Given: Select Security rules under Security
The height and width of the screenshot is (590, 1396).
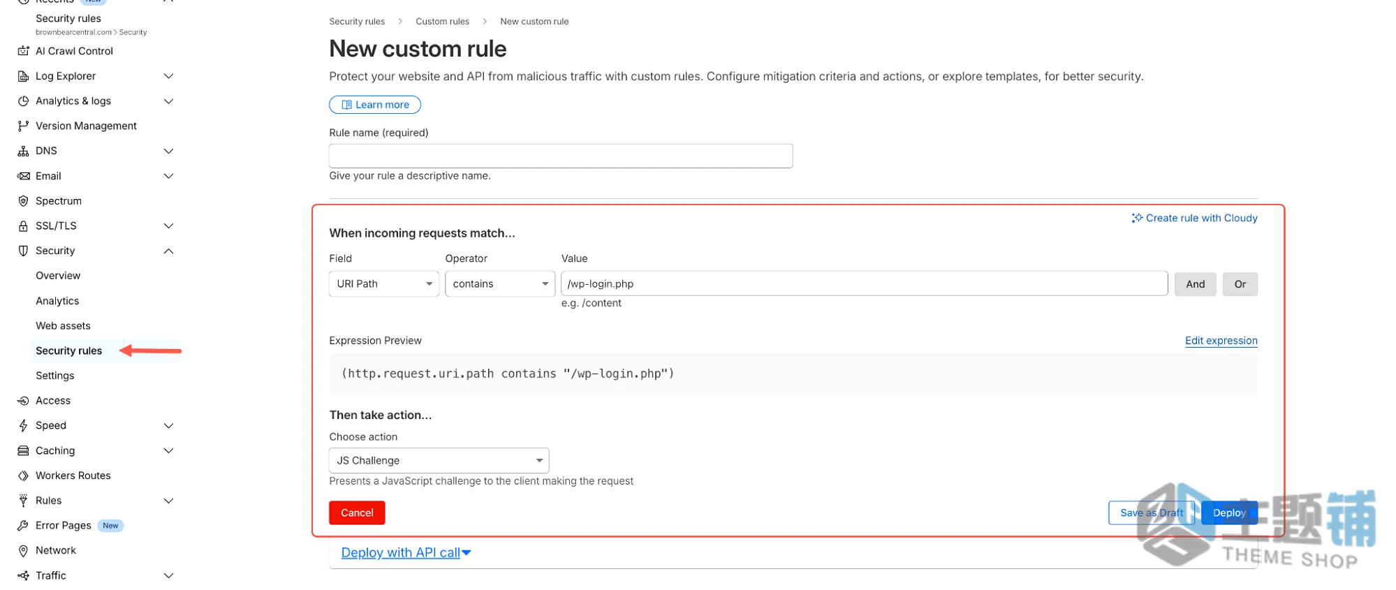Looking at the screenshot, I should (68, 351).
